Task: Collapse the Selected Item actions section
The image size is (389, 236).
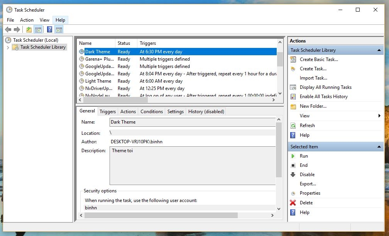Action: [379, 147]
